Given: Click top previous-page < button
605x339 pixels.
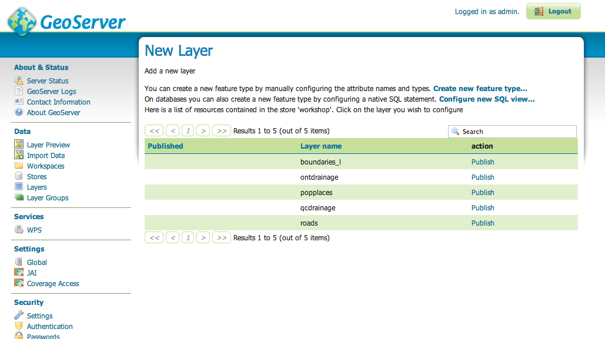Looking at the screenshot, I should pos(172,131).
